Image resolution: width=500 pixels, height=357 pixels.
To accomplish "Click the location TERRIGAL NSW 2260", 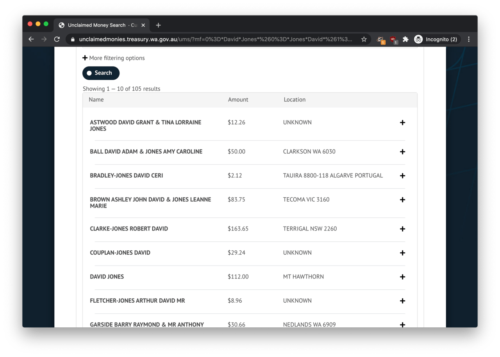I will tap(310, 228).
